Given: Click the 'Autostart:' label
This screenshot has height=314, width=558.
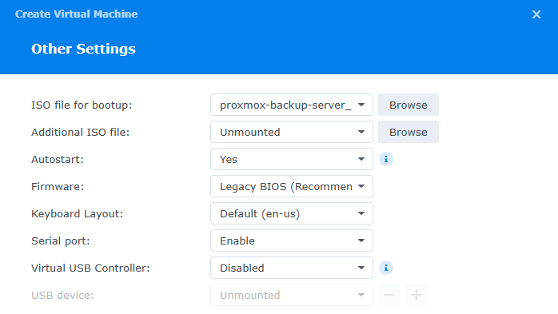Looking at the screenshot, I should tap(58, 159).
